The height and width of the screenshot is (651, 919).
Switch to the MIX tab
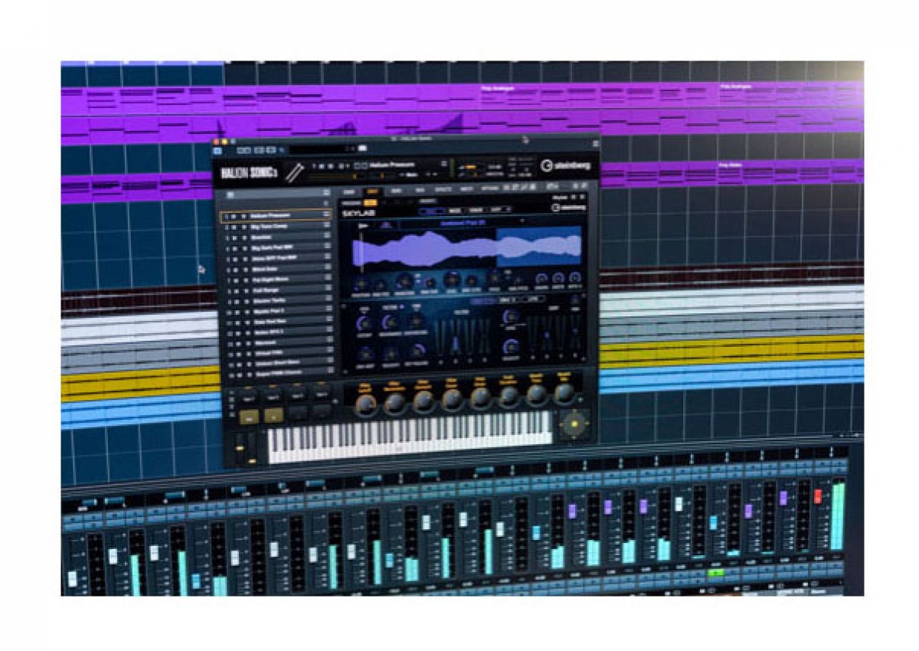click(420, 189)
